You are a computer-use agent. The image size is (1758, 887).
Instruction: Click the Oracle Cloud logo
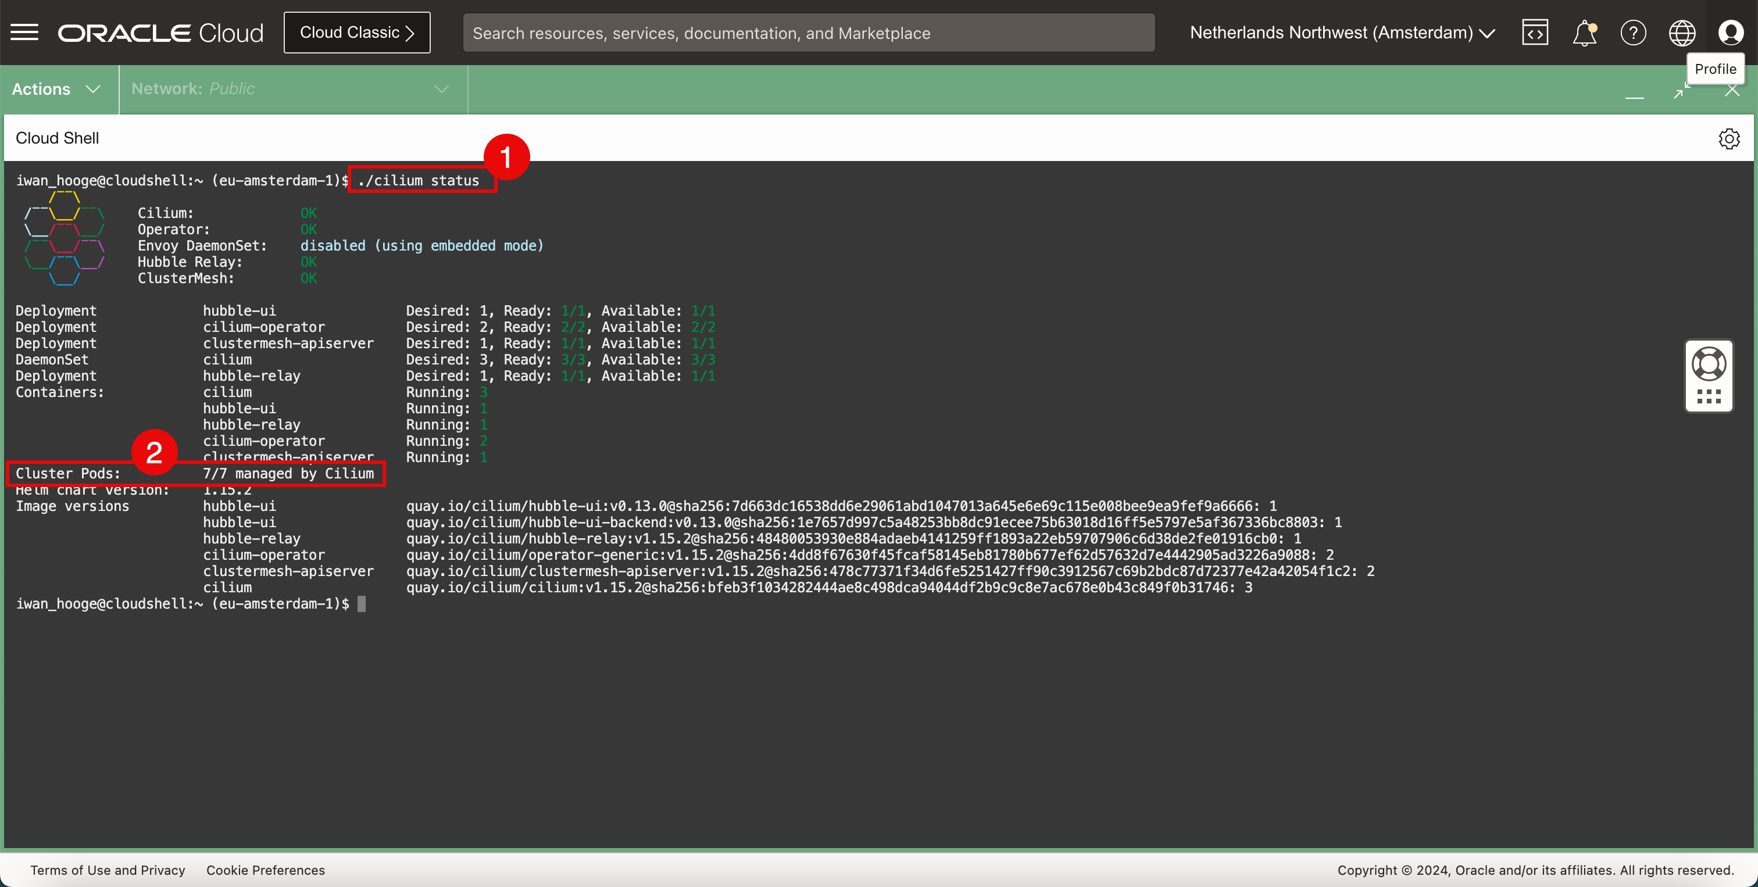point(160,32)
